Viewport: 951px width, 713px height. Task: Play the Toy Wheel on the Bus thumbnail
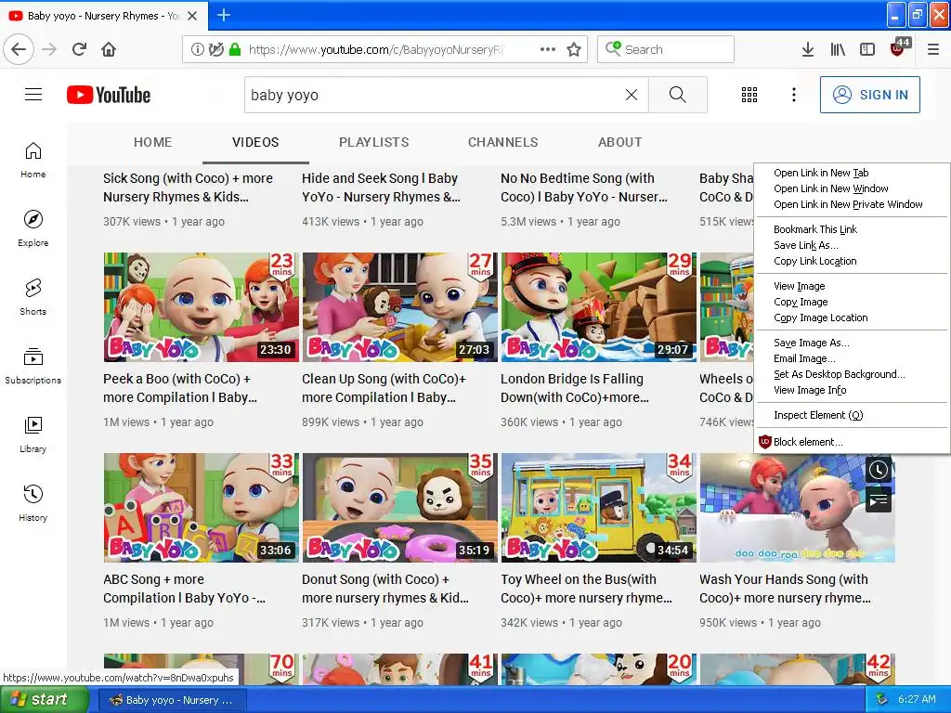599,508
